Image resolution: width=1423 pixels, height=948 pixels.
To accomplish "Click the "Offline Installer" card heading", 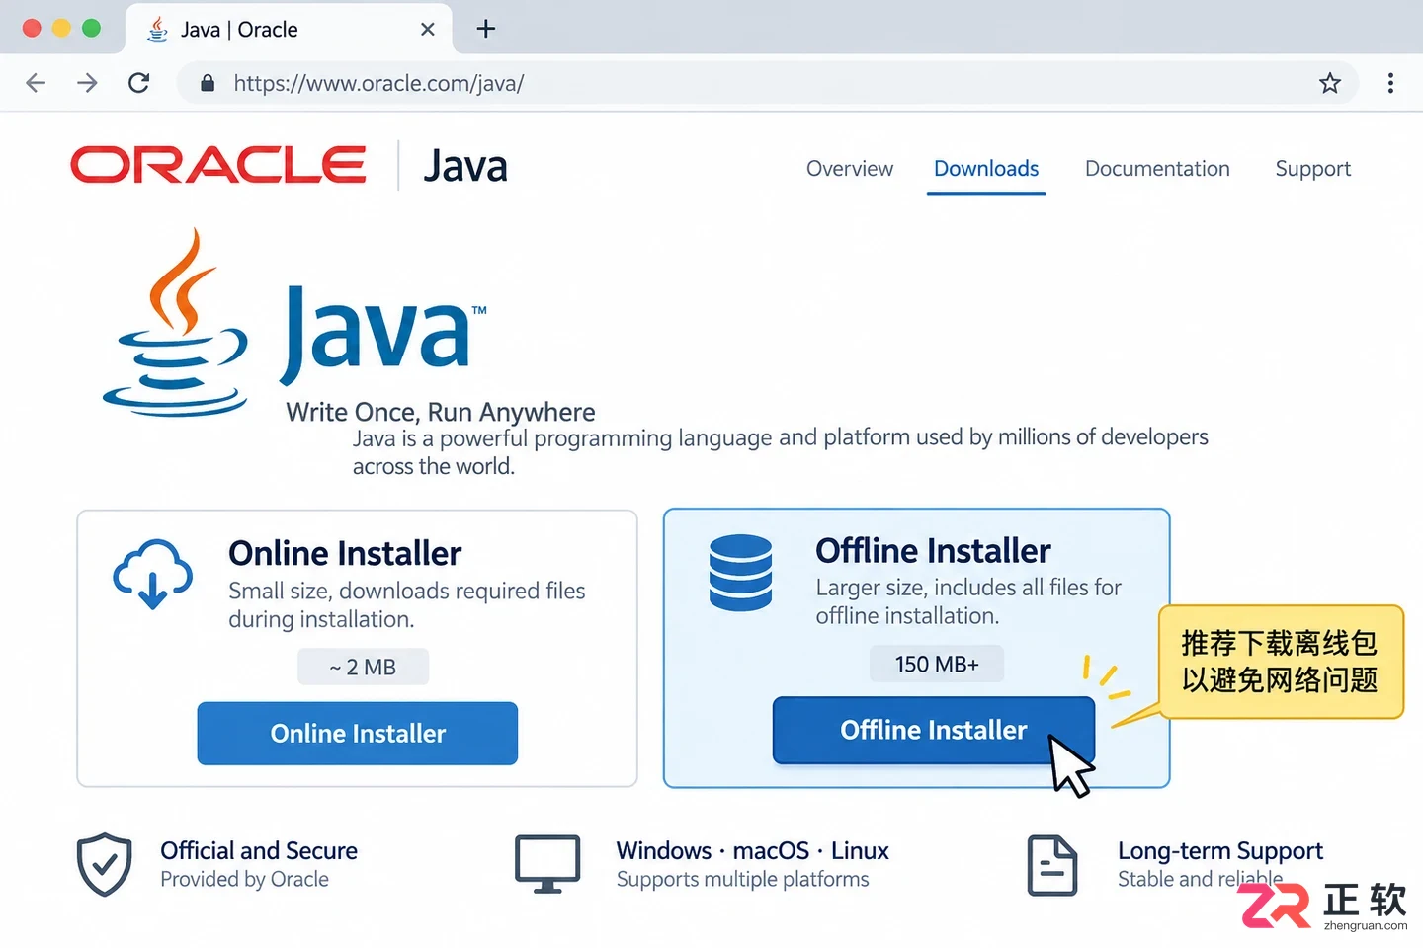I will point(933,550).
